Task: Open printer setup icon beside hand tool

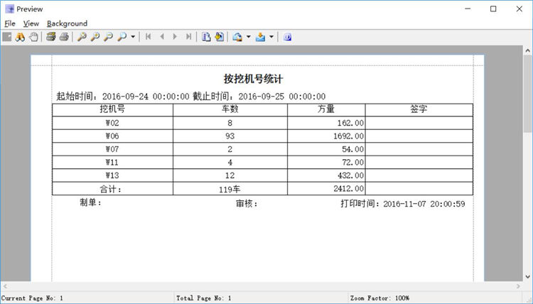Action: pyautogui.click(x=51, y=36)
